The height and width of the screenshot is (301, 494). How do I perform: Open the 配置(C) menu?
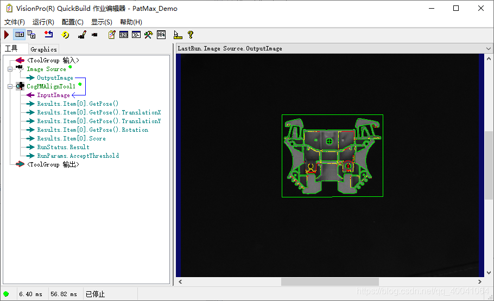tap(72, 22)
